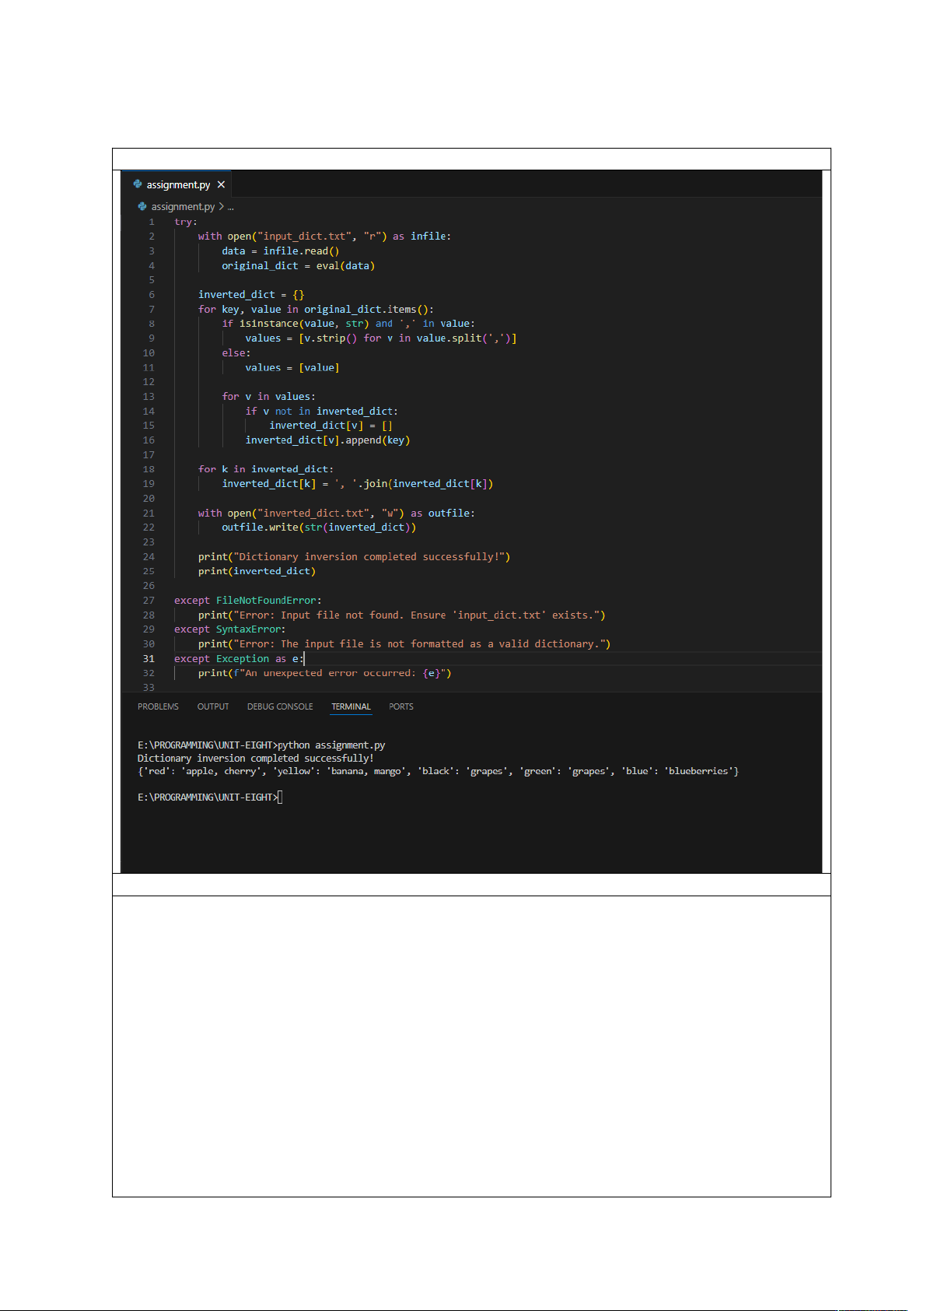Image resolution: width=927 pixels, height=1311 pixels.
Task: Open the breadcrumb ellipsis symbol list
Action: click(x=230, y=207)
